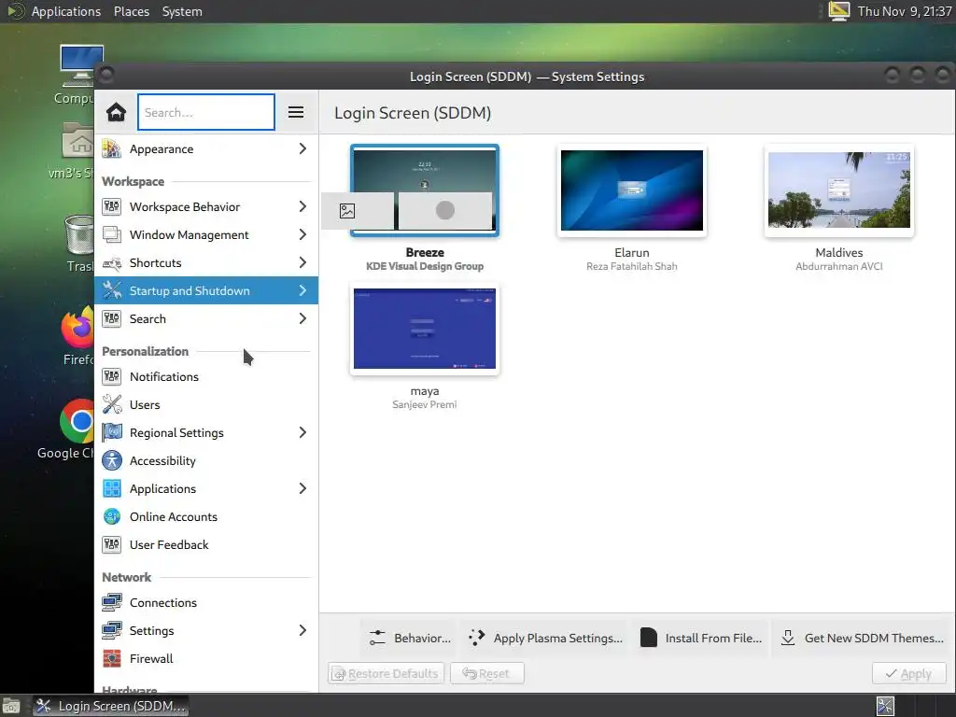
Task: Select the Connections row label
Action: coord(162,603)
